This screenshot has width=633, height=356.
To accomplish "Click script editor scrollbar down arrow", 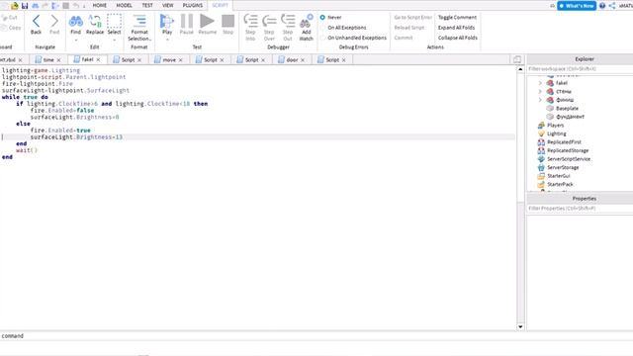I will (x=520, y=327).
